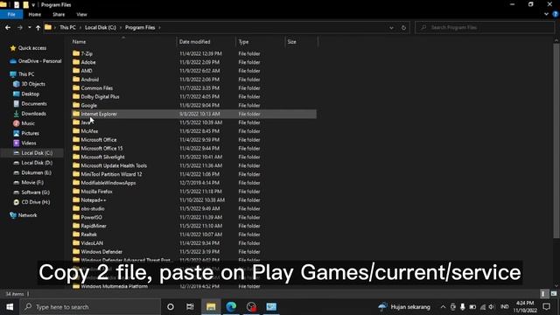Expand the address bar history dropdown
560x315 pixels.
coord(391,27)
